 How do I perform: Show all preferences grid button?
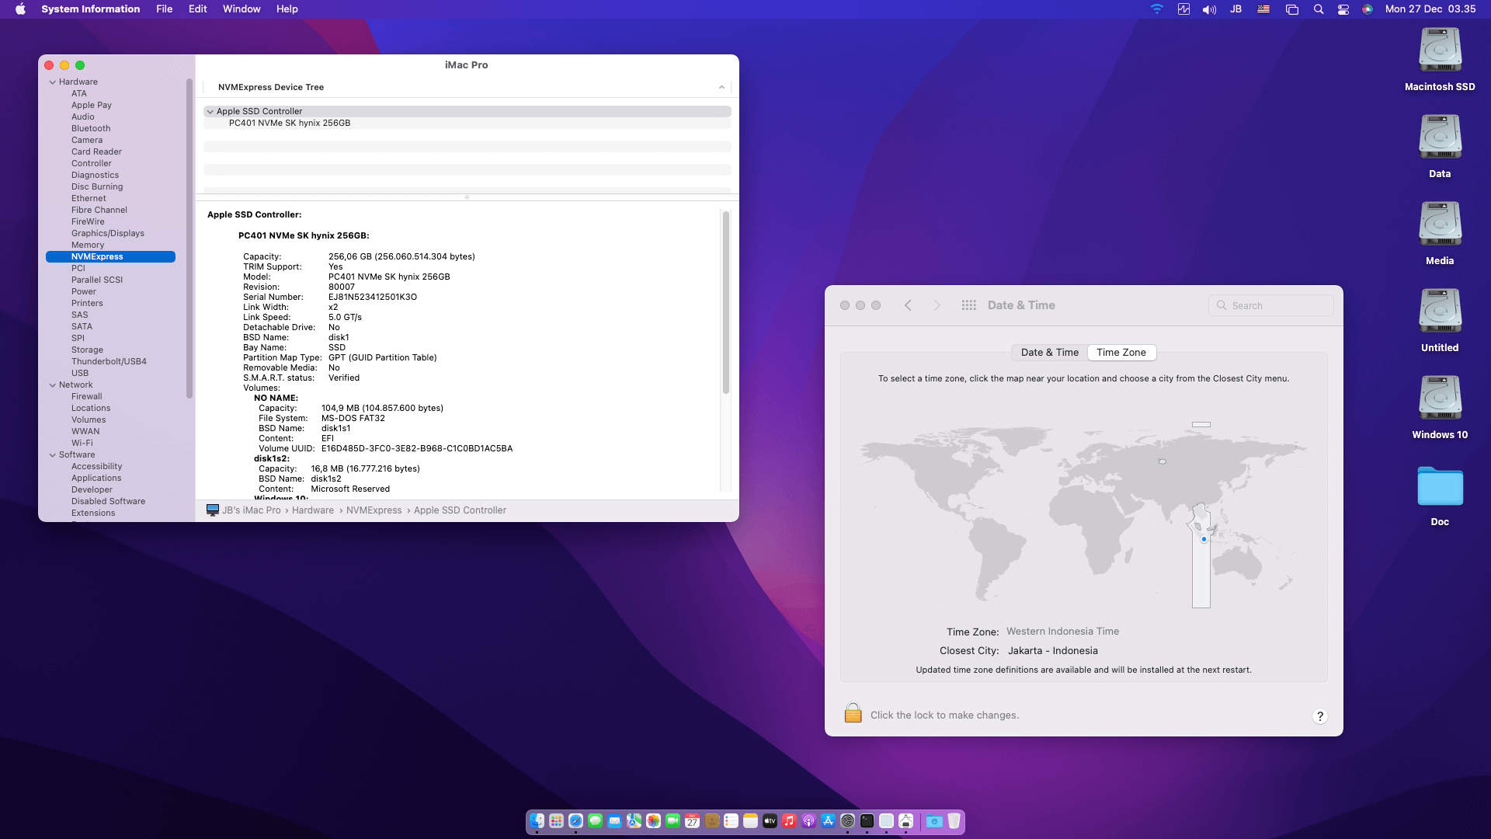pyautogui.click(x=968, y=305)
